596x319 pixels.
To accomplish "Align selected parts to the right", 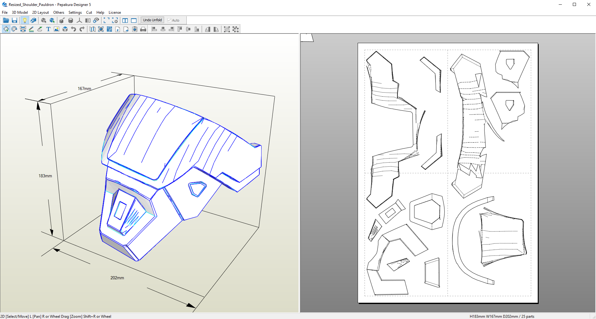I will point(171,29).
